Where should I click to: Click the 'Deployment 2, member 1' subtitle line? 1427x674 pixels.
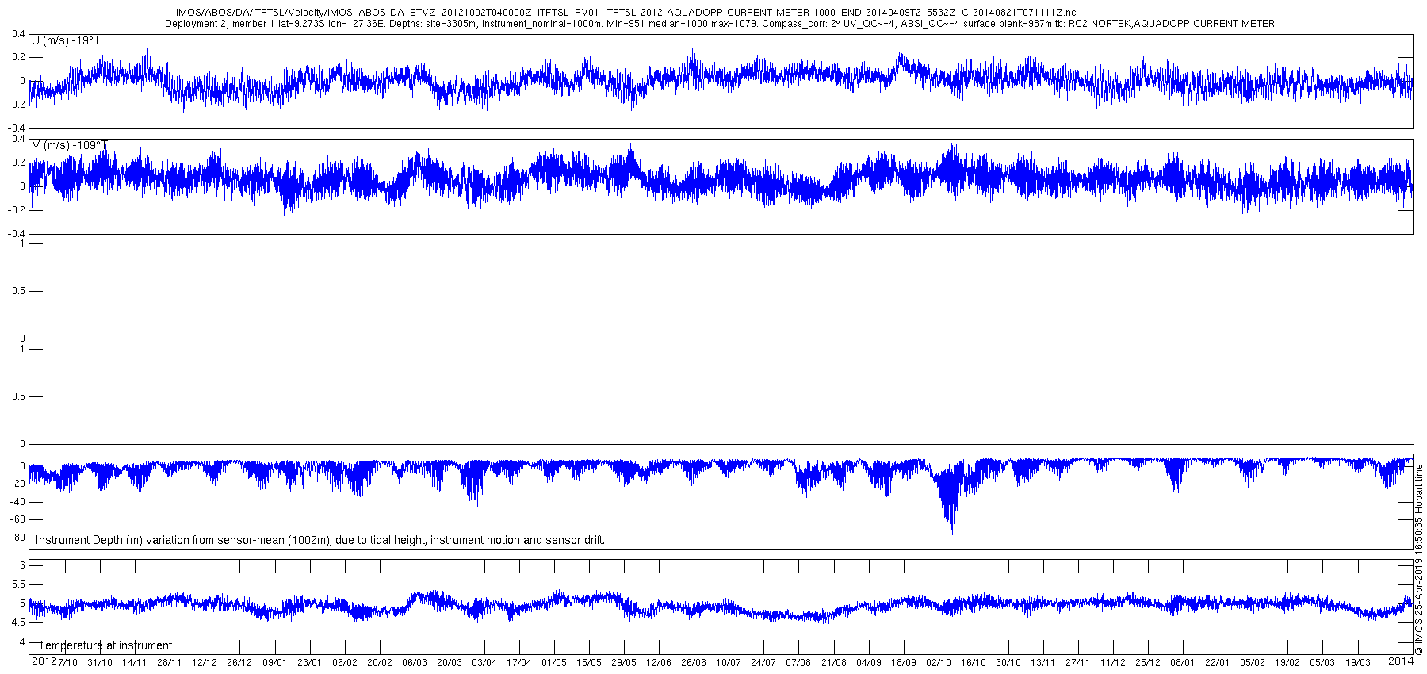click(720, 24)
